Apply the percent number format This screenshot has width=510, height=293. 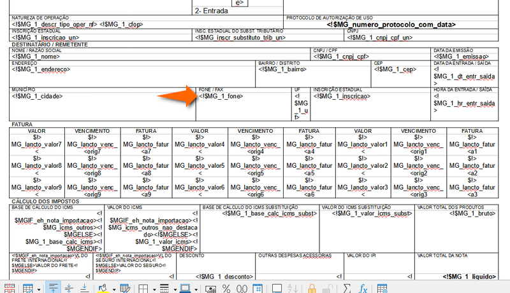pos(226,289)
